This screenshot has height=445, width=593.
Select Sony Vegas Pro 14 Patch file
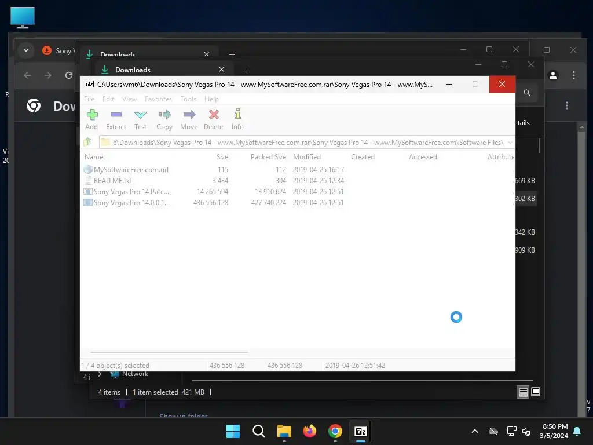(131, 191)
